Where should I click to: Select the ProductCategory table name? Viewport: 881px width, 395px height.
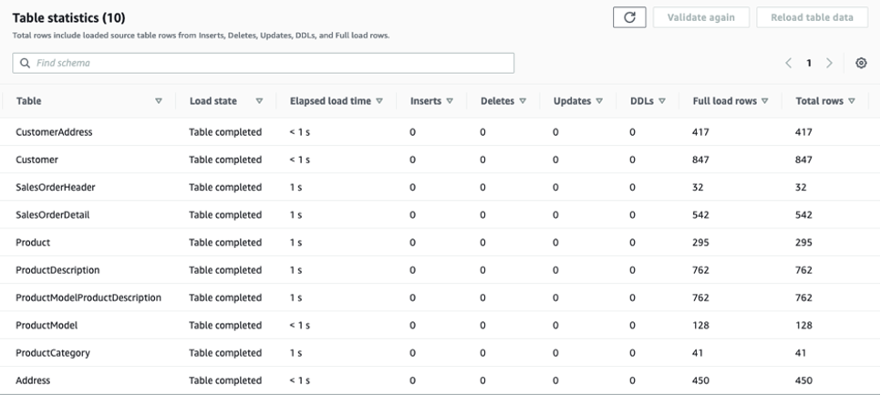coord(53,352)
